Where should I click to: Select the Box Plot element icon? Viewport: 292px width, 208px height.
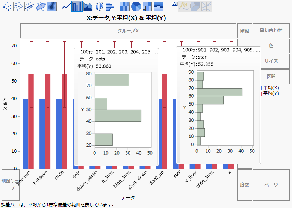pos(100,6)
